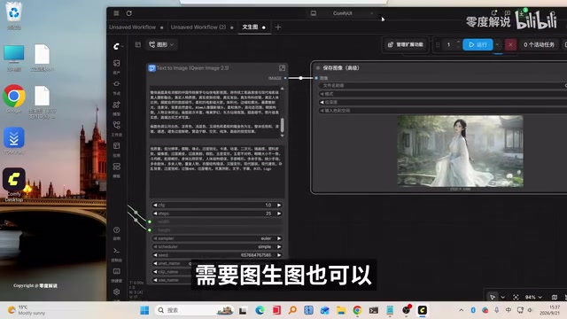This screenshot has height=319, width=567.
Task: Change the 格式 format option
Action: point(443,94)
